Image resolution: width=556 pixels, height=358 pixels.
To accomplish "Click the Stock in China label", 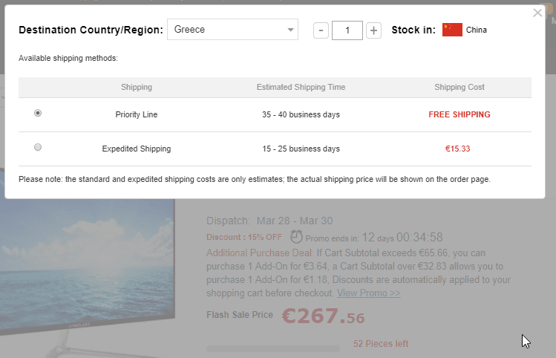I will coord(476,30).
